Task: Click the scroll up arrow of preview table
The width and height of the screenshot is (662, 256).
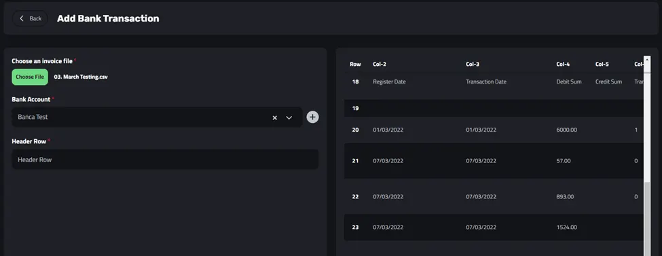Action: [x=647, y=60]
